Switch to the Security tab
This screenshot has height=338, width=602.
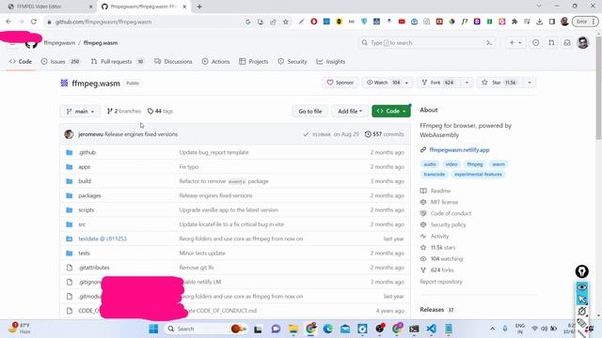pyautogui.click(x=293, y=61)
